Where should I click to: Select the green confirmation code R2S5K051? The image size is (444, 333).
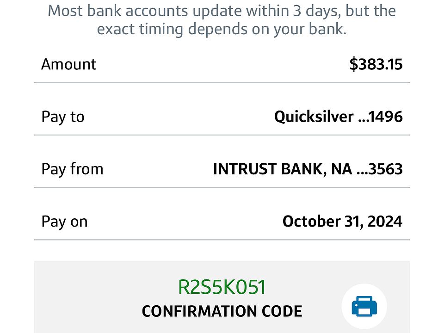(x=222, y=287)
